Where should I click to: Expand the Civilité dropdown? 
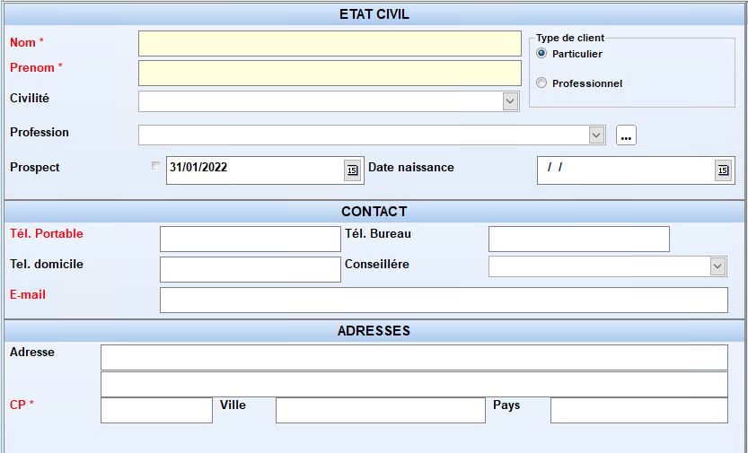510,101
